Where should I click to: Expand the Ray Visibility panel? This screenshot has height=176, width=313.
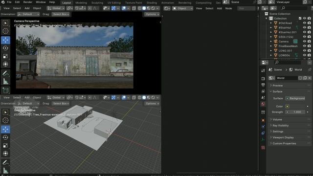(x=290, y=125)
